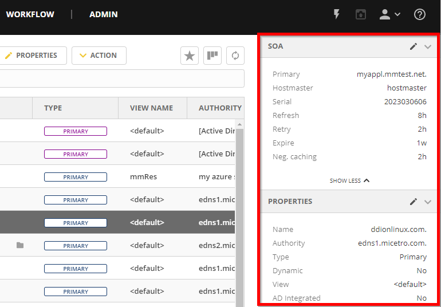This screenshot has height=307, width=441.
Task: Click the column layout icon
Action: pos(212,56)
